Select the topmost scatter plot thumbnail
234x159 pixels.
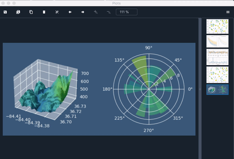coord(217,26)
